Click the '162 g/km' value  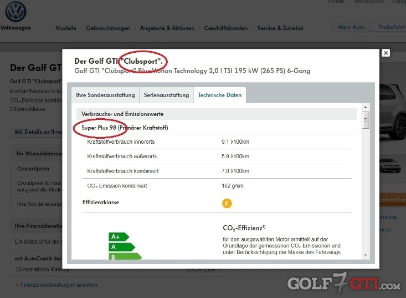(x=233, y=186)
